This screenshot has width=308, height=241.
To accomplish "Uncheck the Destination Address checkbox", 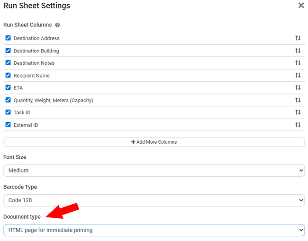I will point(8,38).
